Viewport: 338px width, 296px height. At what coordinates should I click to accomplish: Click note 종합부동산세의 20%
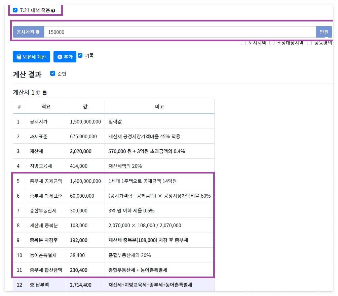[x=129, y=255]
